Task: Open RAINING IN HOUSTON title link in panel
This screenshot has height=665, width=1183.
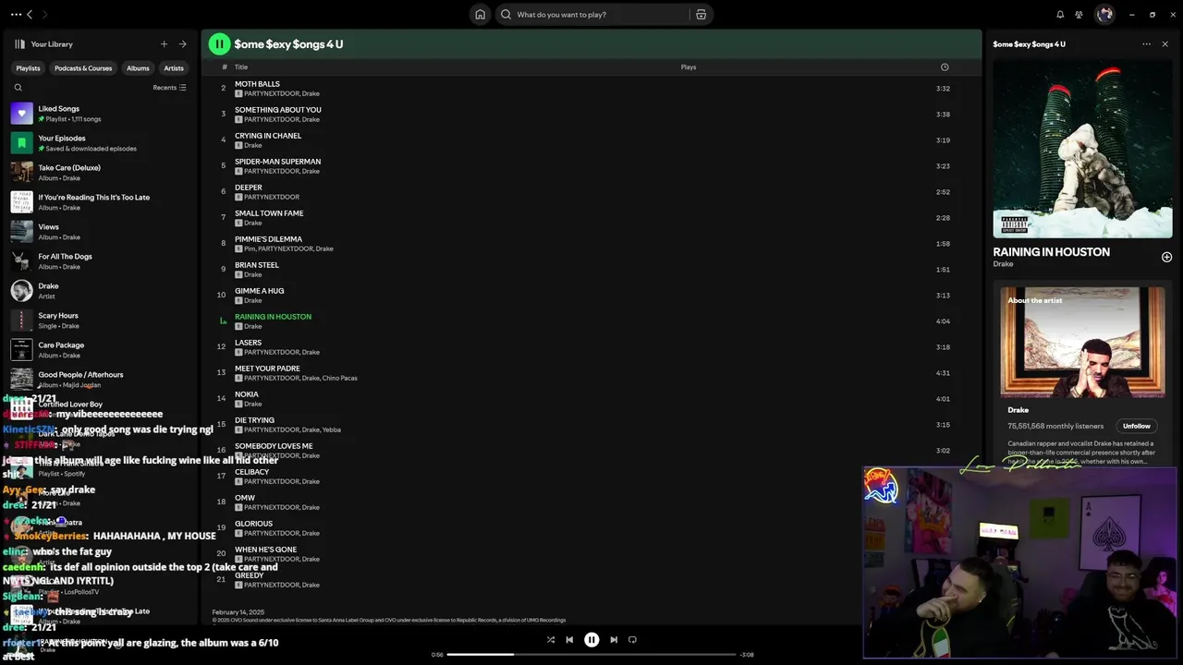Action: [x=1051, y=252]
